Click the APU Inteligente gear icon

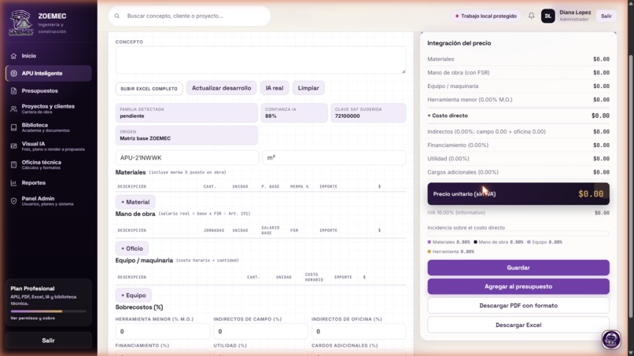[x=13, y=74]
